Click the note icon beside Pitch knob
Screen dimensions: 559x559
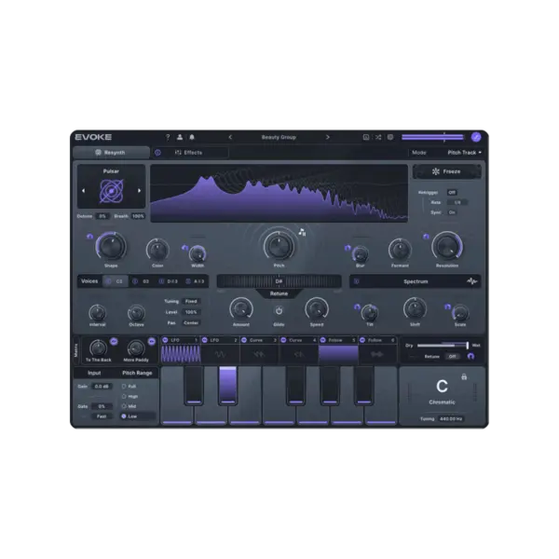point(302,232)
